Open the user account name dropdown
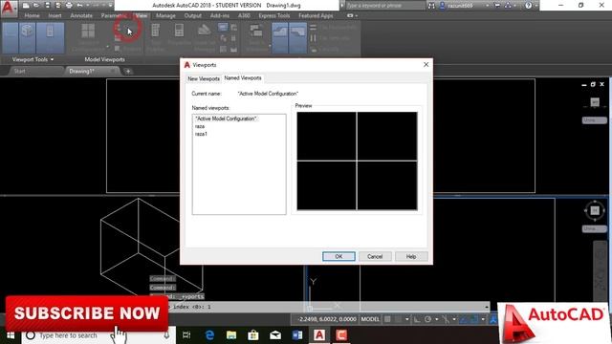This screenshot has height=344, width=612. (x=487, y=6)
